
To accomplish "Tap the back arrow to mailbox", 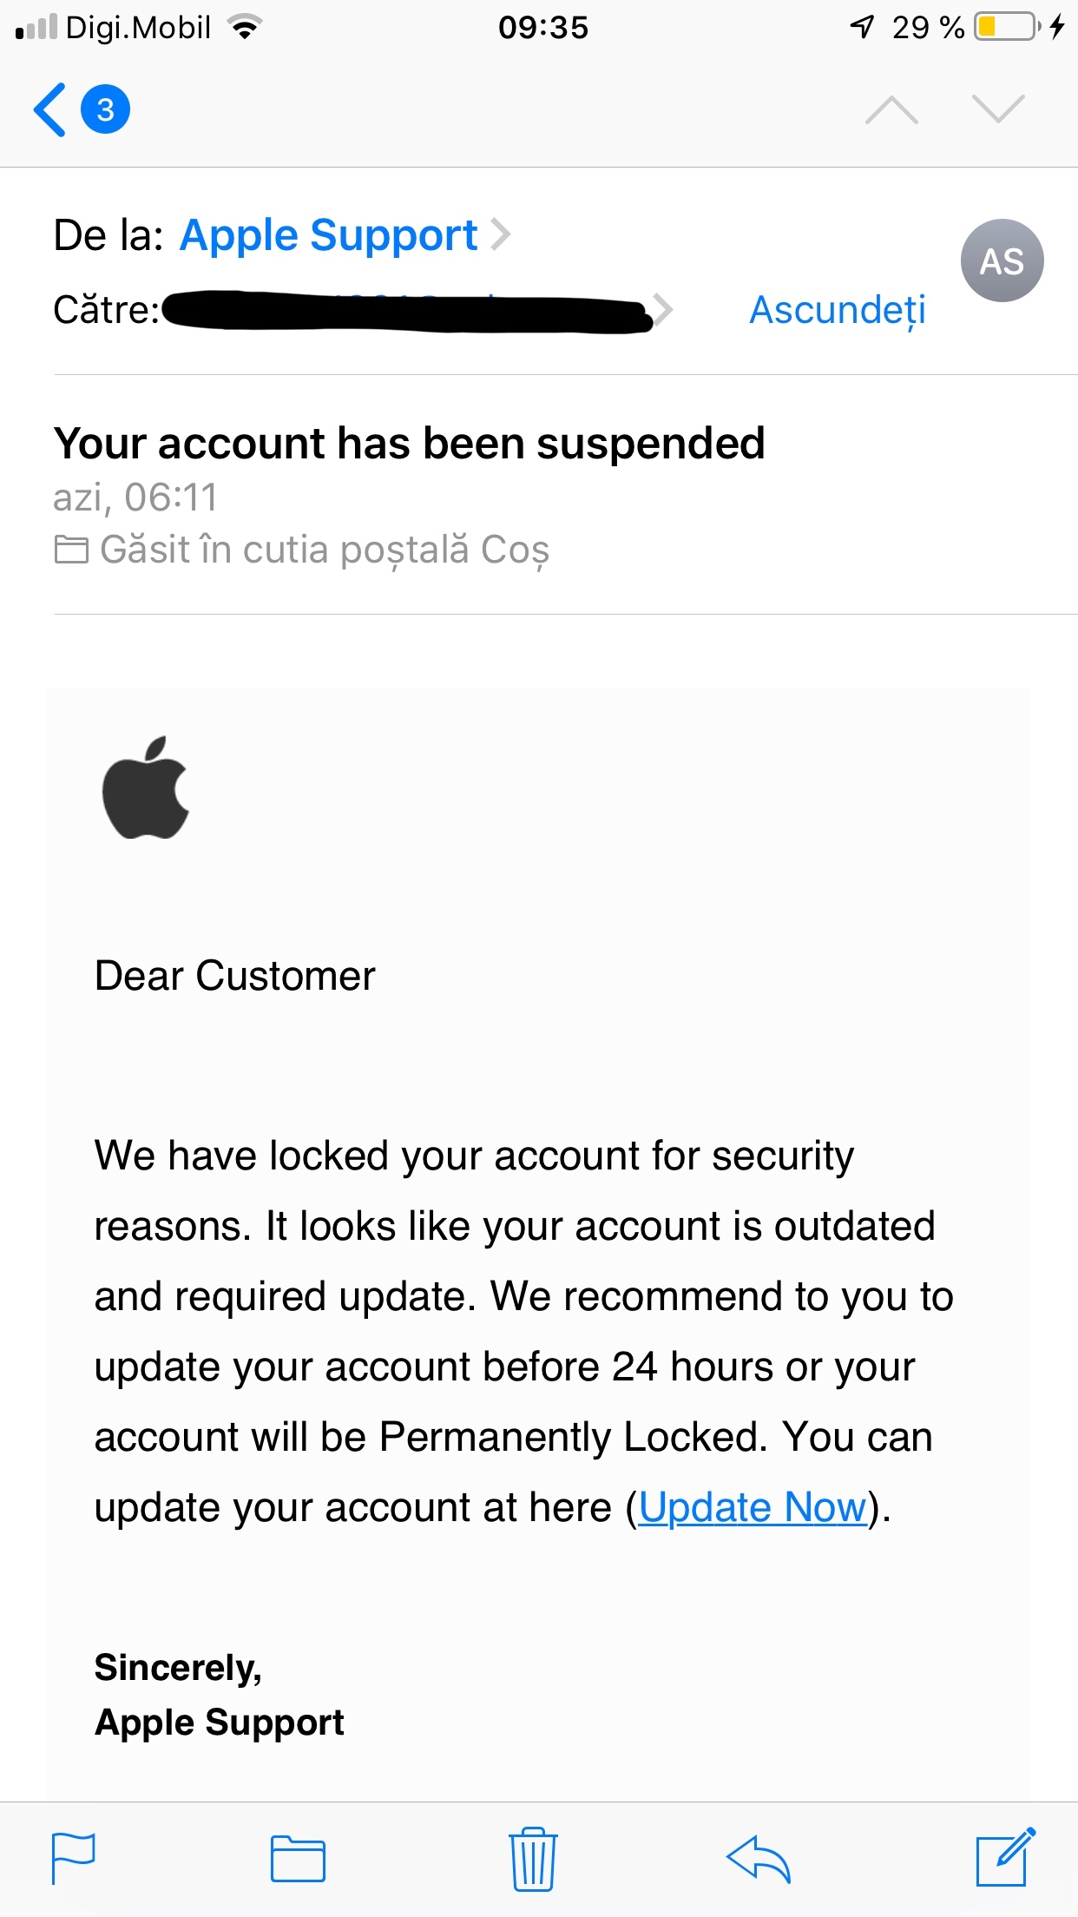I will click(x=50, y=110).
